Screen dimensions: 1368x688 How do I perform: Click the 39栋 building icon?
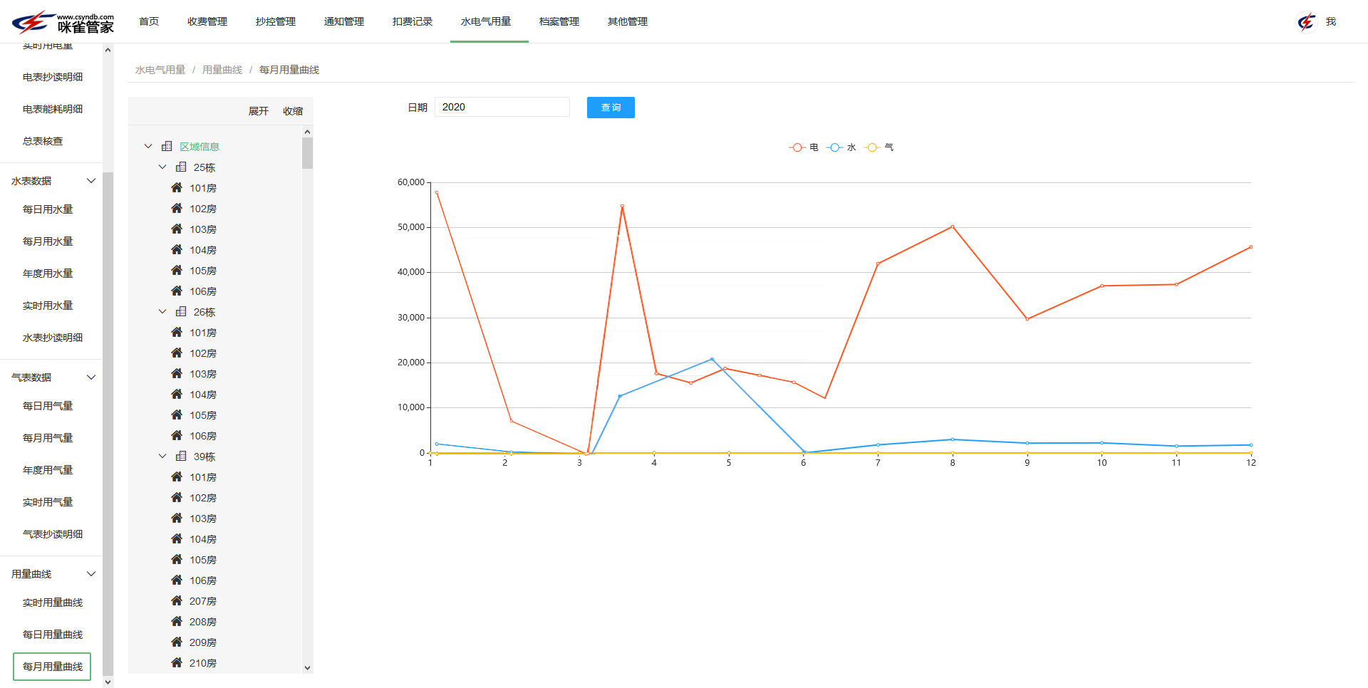(x=181, y=456)
